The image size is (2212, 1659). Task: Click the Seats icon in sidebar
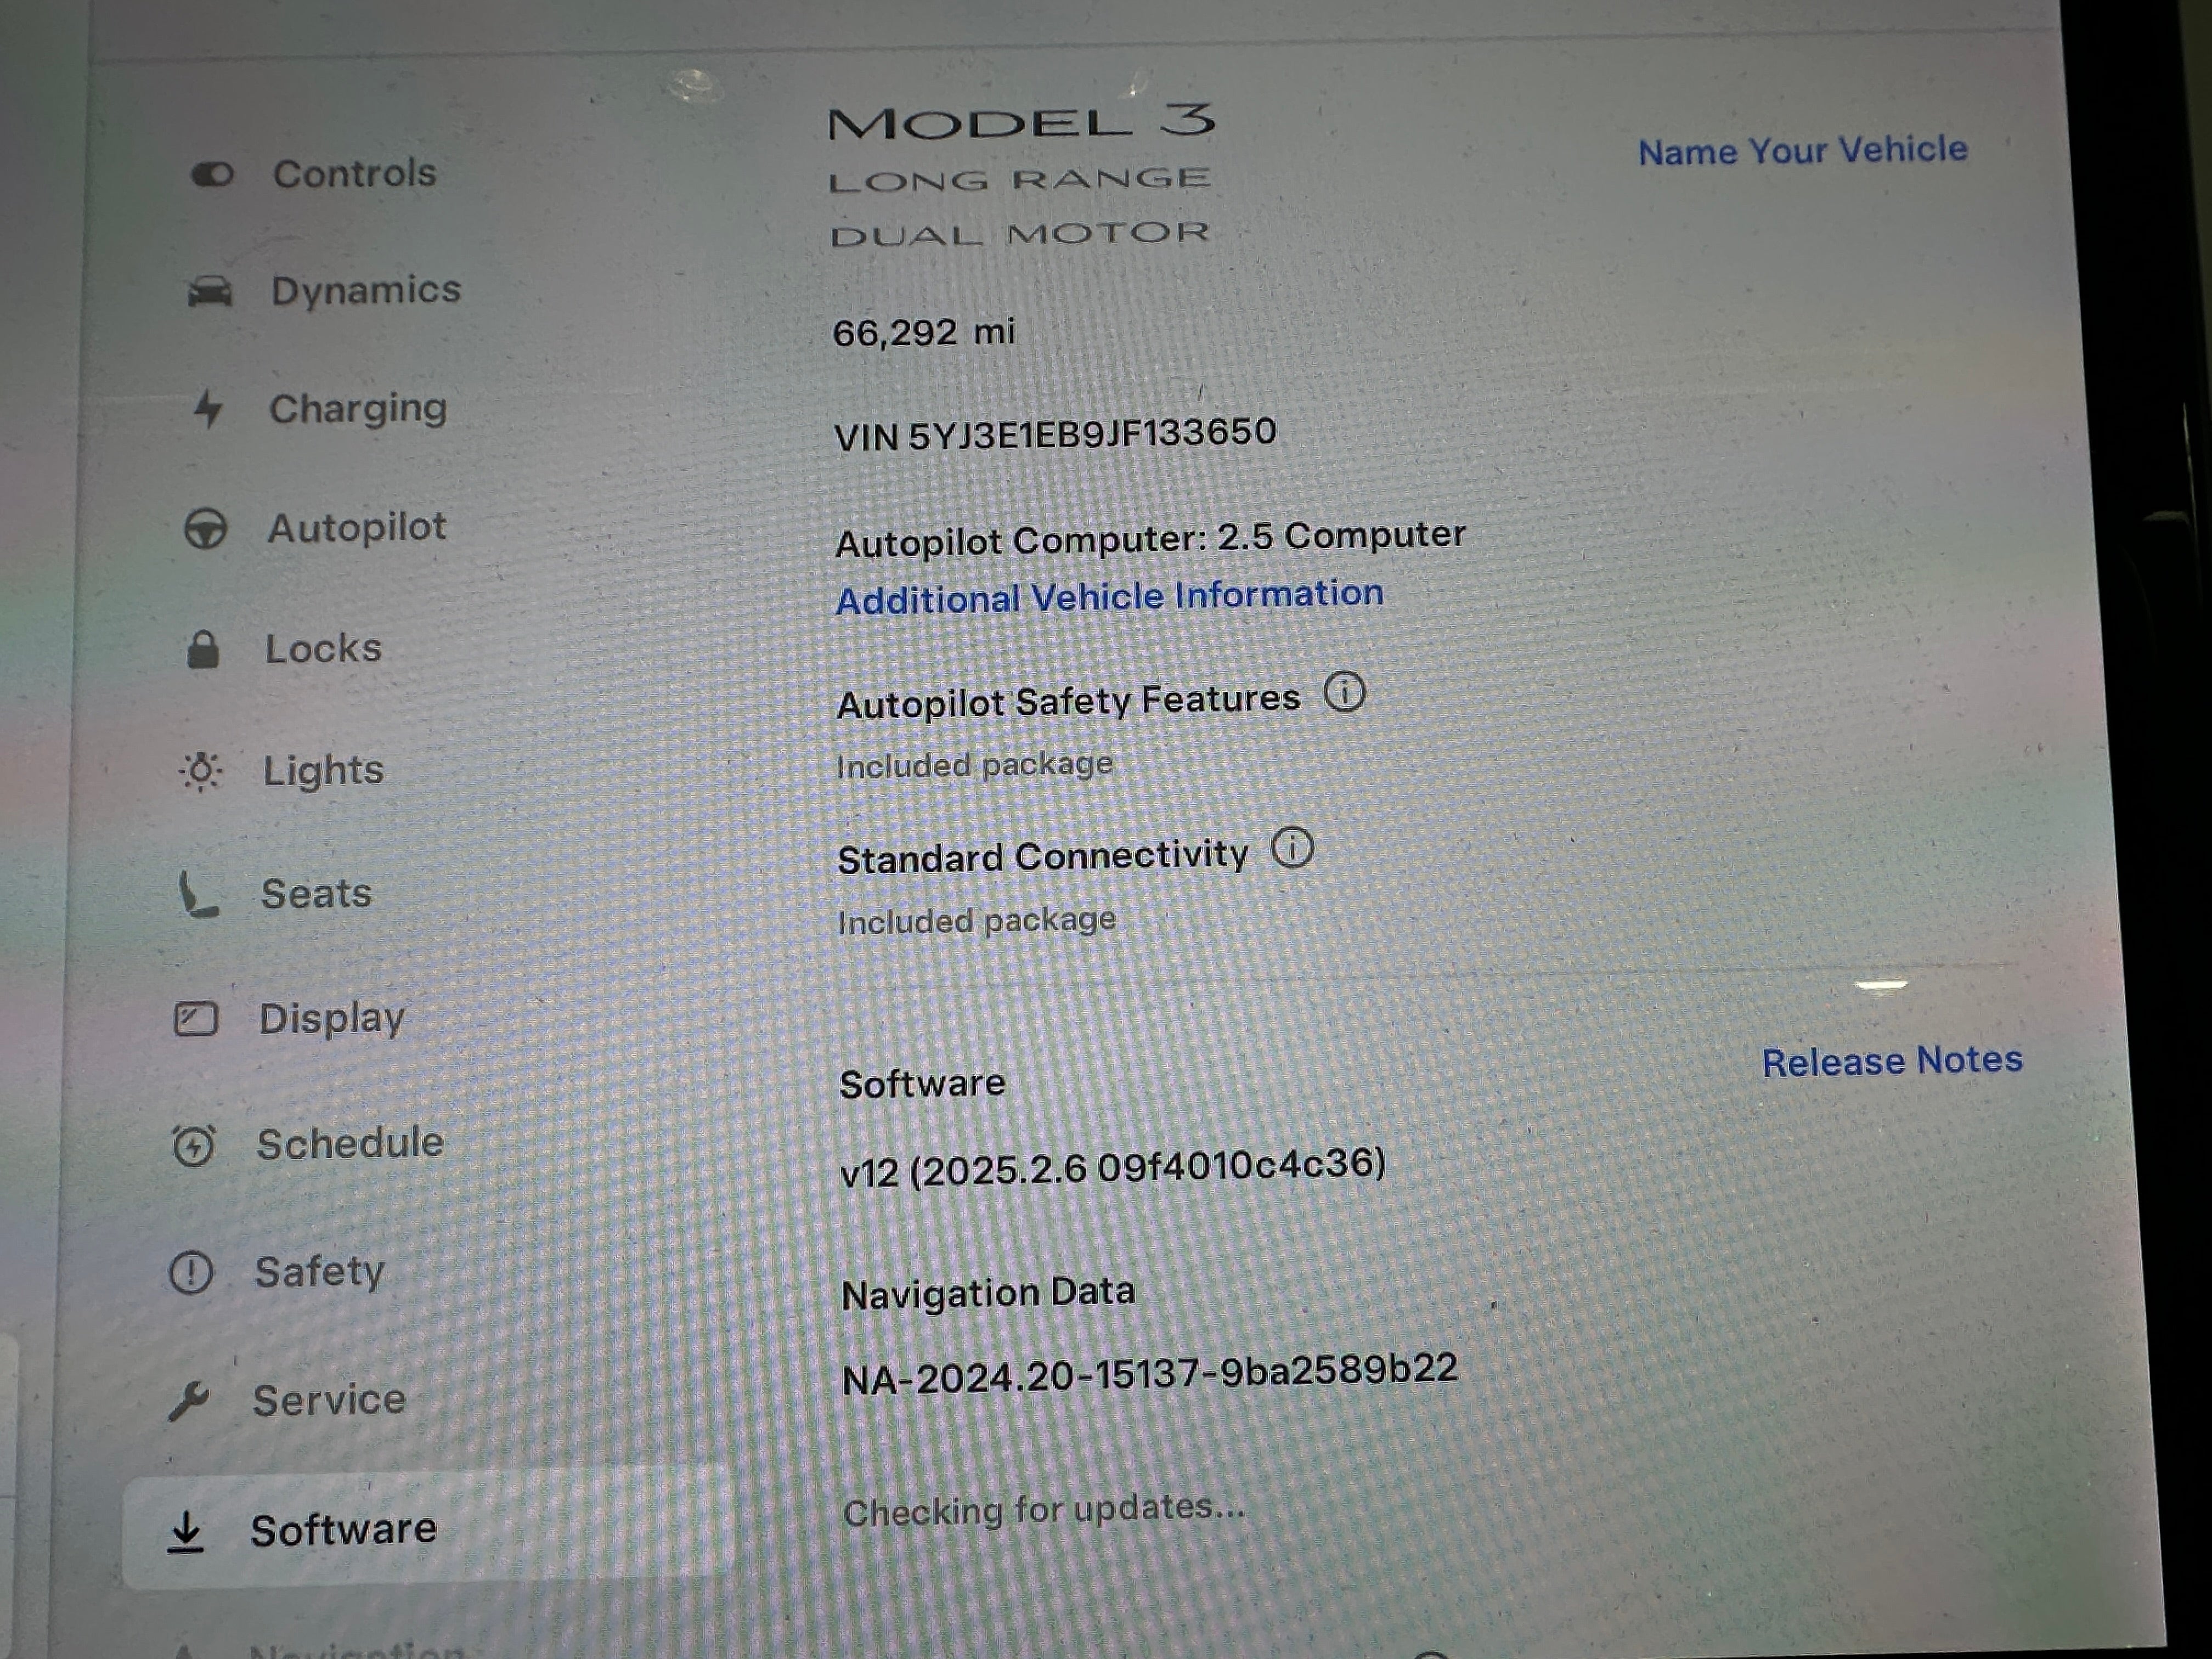(198, 895)
